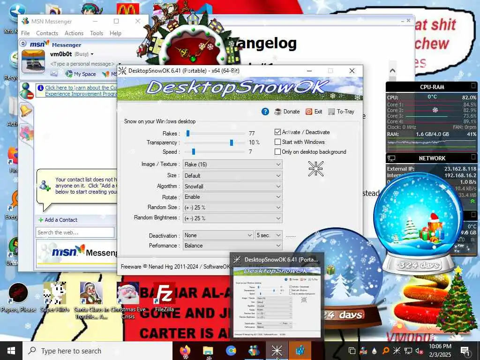This screenshot has width=480, height=360.
Task: Open the Performance Balance dropdown
Action: point(232,246)
